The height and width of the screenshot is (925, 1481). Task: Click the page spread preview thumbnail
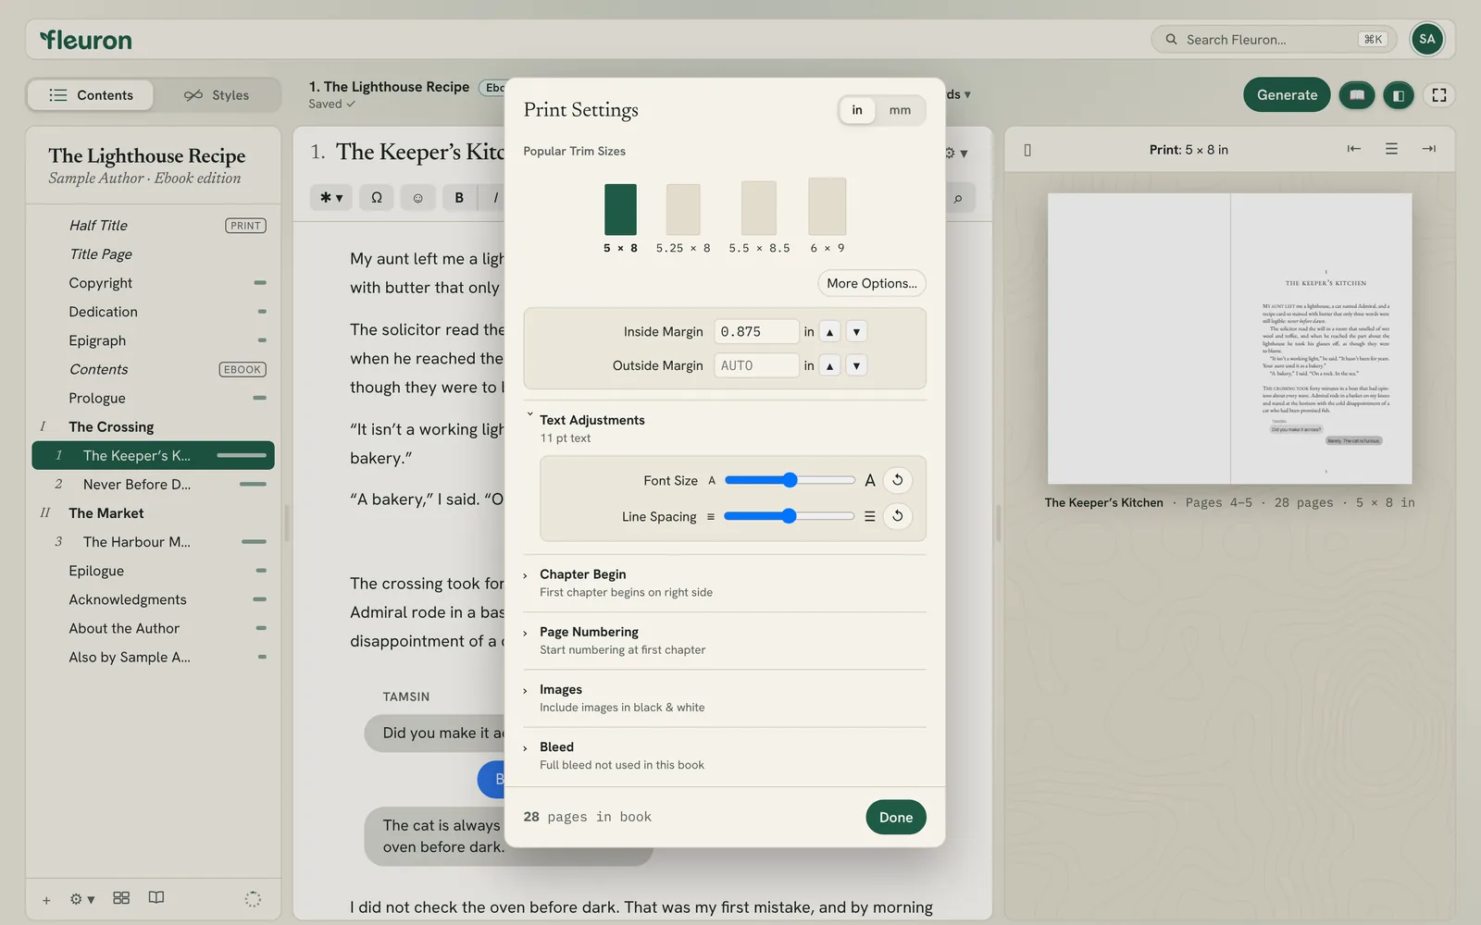1229,339
